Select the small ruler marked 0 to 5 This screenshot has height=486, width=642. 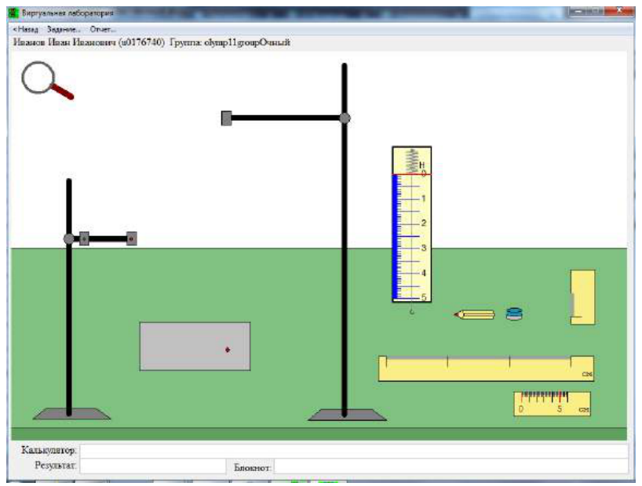click(552, 404)
